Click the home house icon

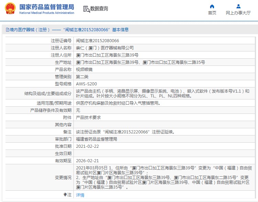pyautogui.click(x=212, y=6)
